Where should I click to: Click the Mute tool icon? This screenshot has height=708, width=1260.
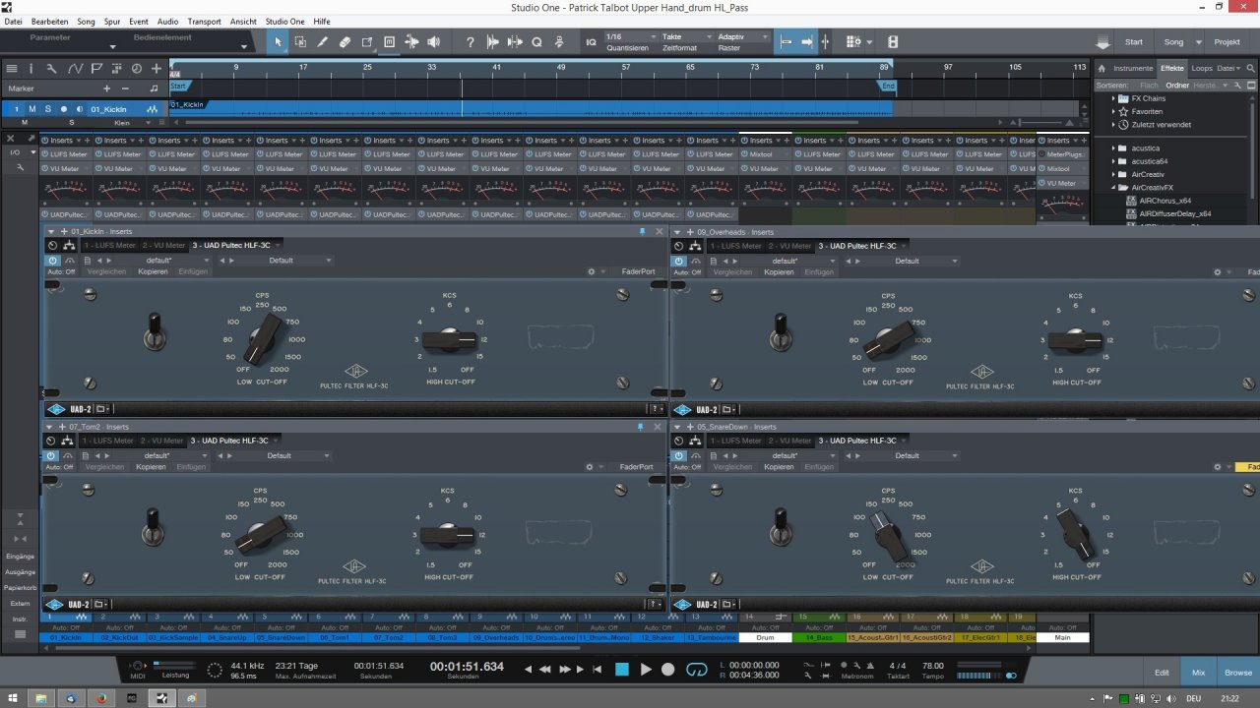point(389,42)
